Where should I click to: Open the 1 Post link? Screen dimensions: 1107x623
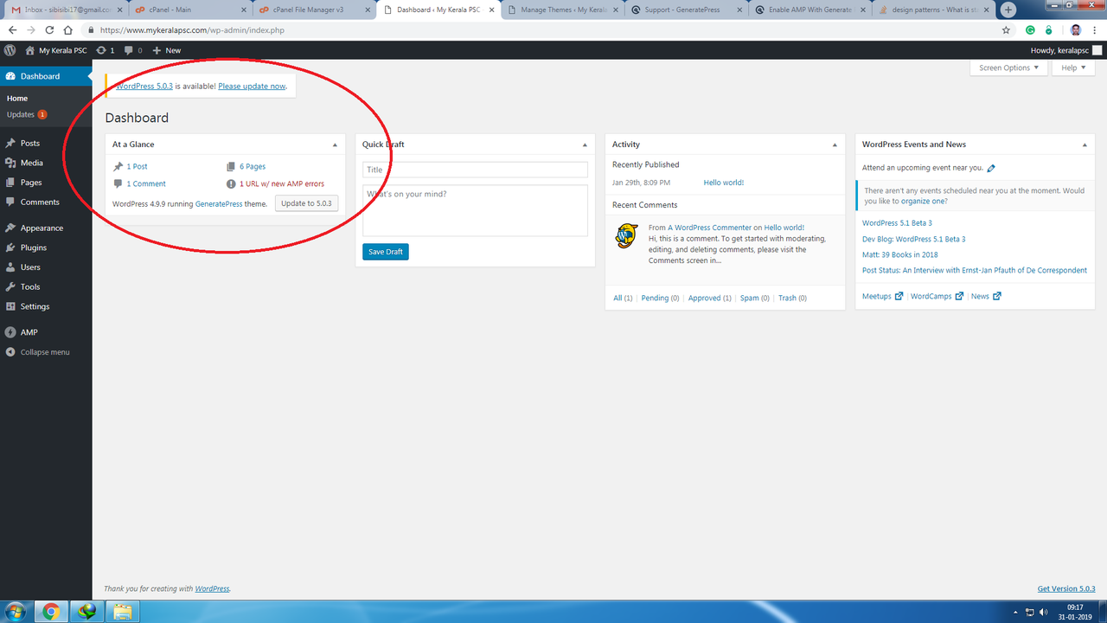(137, 166)
